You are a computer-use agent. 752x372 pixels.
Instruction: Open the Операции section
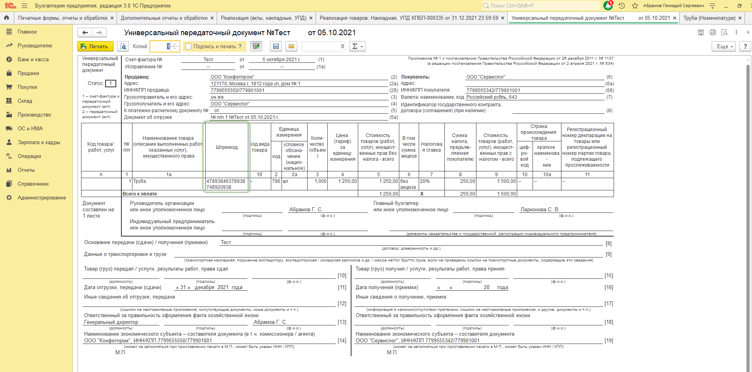coord(29,156)
